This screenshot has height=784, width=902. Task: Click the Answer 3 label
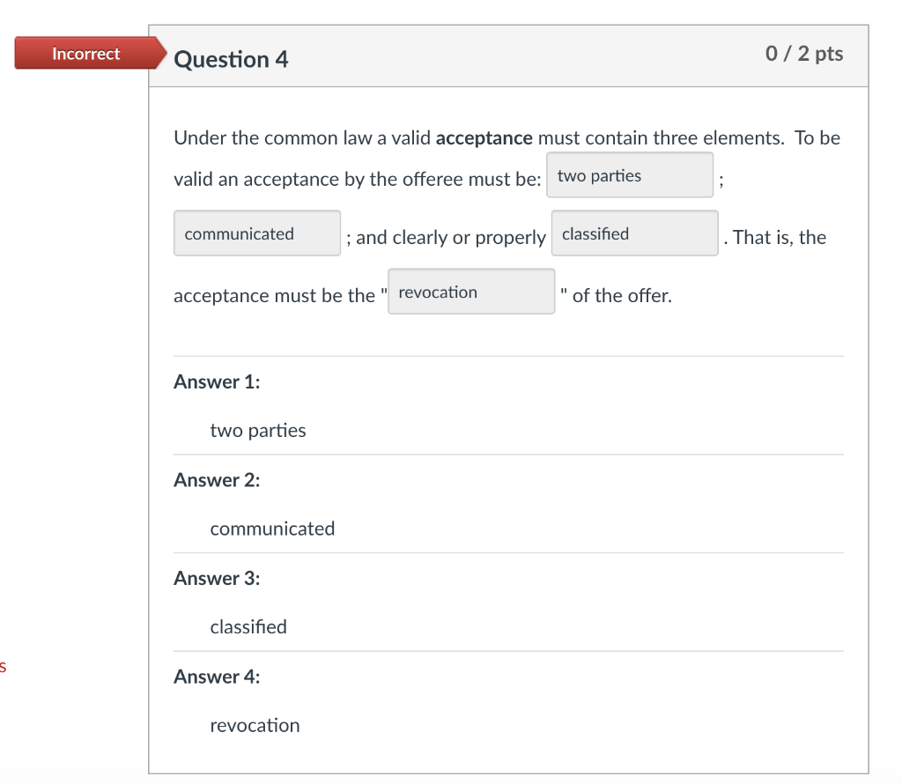click(216, 578)
